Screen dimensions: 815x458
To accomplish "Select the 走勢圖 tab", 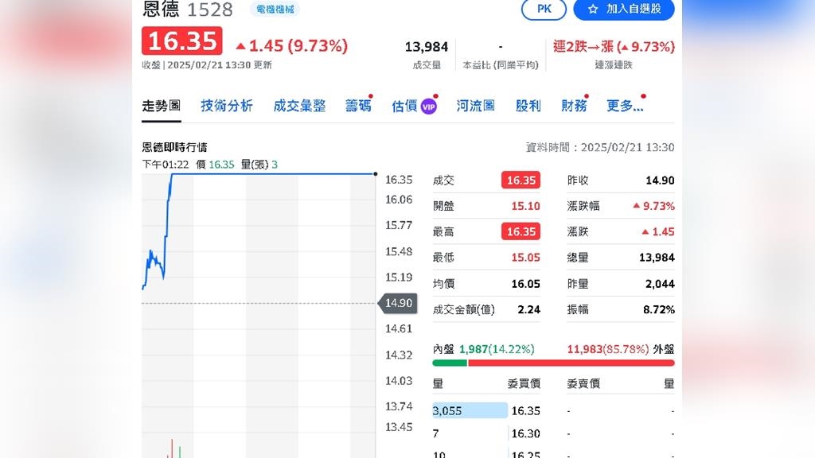I will click(x=162, y=106).
